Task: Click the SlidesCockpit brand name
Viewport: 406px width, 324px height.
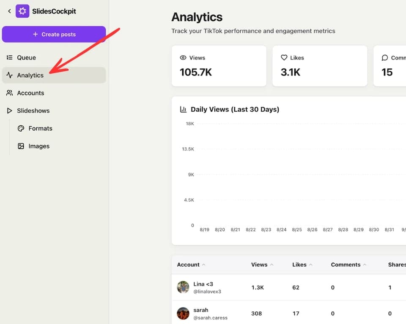Action: 54,11
